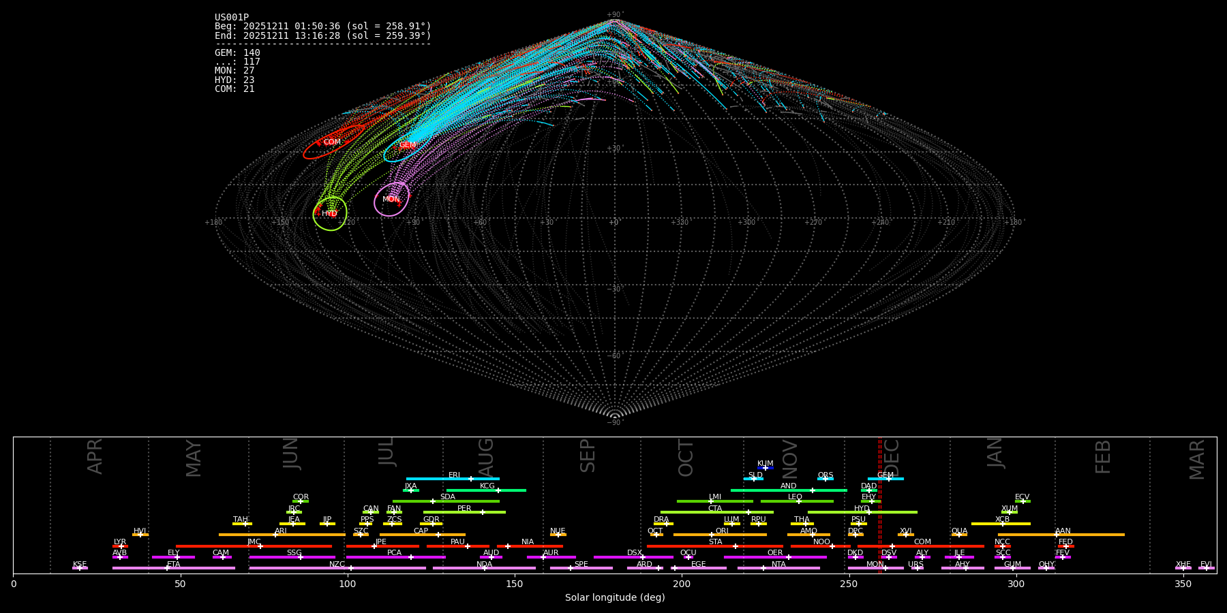Click the GEM: 140 count in legend
The width and height of the screenshot is (1227, 613).
pyautogui.click(x=237, y=53)
